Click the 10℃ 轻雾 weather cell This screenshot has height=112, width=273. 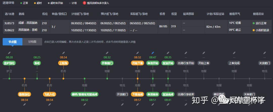(235, 23)
